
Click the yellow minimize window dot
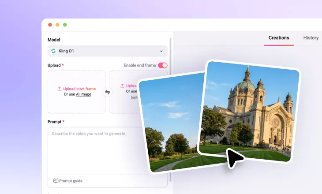57,25
